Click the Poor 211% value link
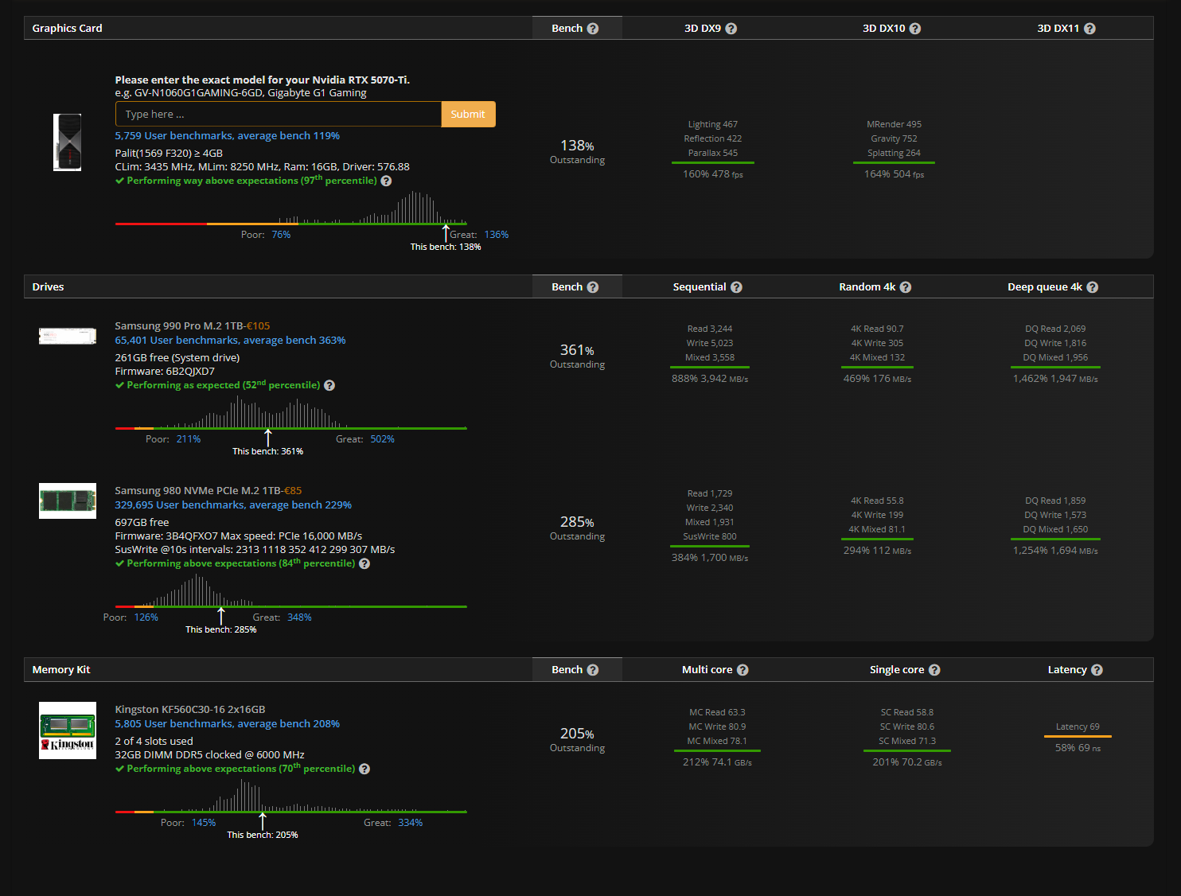The image size is (1181, 896). coord(189,439)
